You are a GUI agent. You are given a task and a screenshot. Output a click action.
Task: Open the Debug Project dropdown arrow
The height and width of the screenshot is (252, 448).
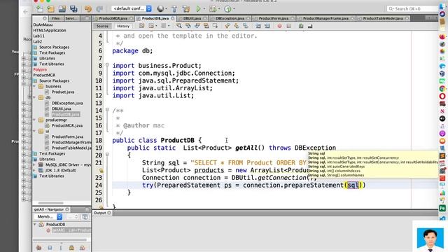[219, 9]
